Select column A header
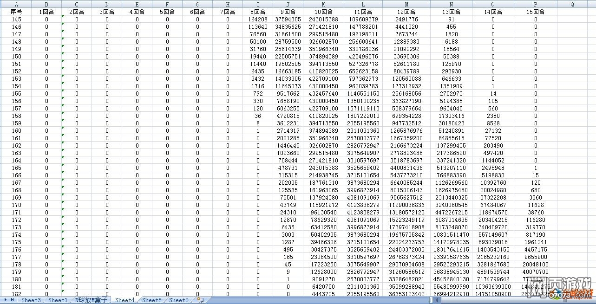Viewport: 596px width, 304px height. (16, 4)
